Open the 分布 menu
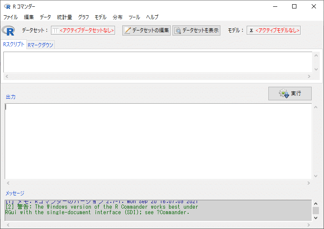This screenshot has width=324, height=229. 118,17
